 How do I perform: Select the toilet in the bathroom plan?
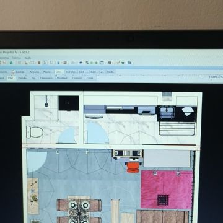[x=35, y=132]
